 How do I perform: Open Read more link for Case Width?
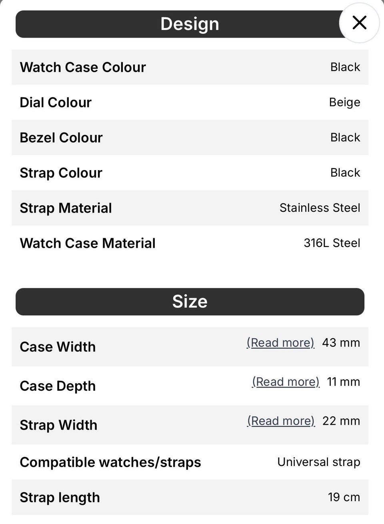point(280,343)
